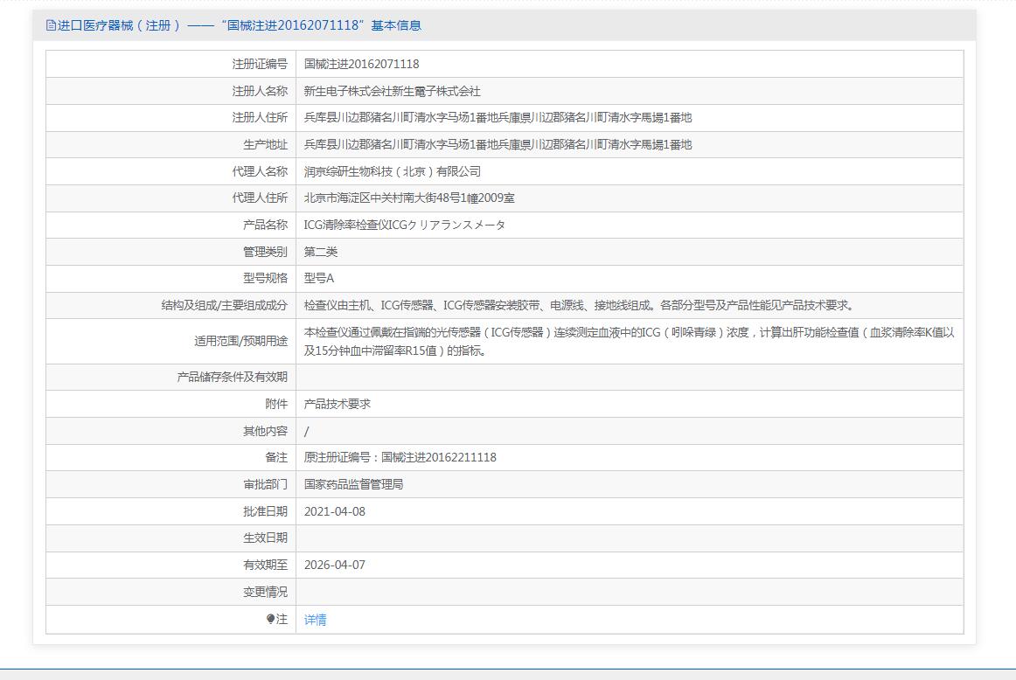Click the document icon in the header title
The height and width of the screenshot is (680, 1016).
[52, 25]
